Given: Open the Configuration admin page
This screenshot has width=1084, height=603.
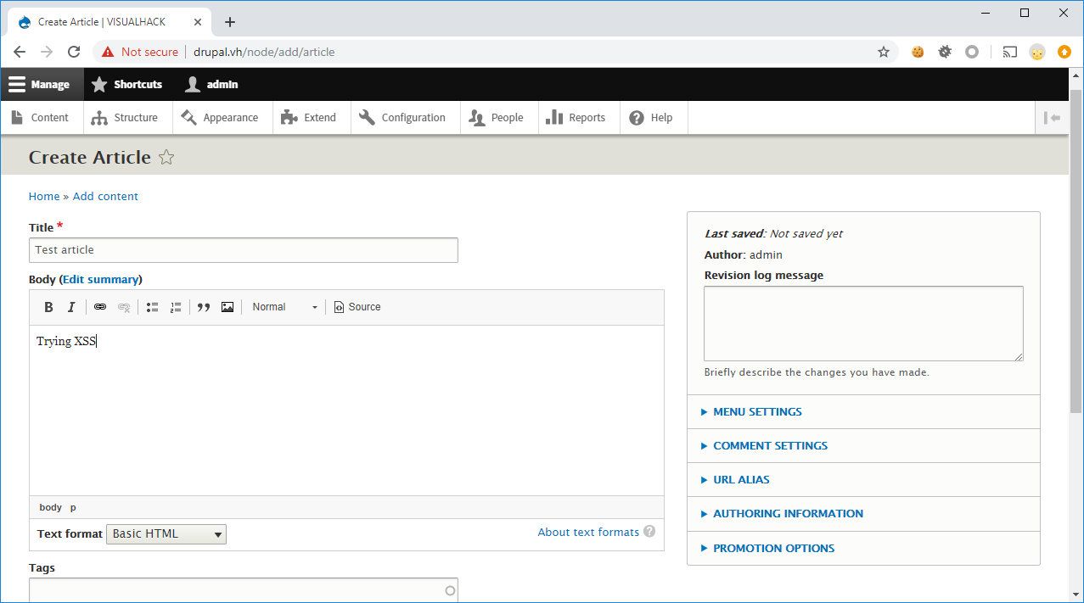Looking at the screenshot, I should click(x=405, y=118).
